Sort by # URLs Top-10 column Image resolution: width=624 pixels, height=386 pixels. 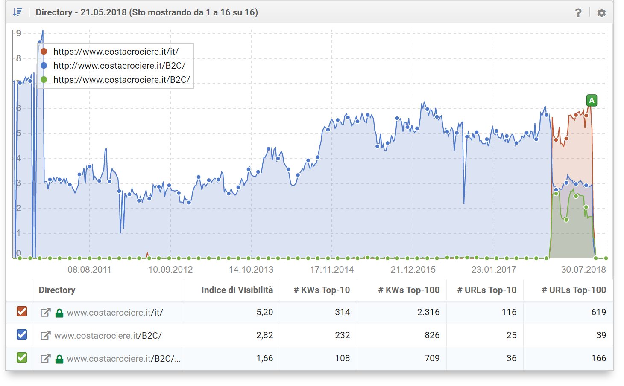click(x=487, y=290)
